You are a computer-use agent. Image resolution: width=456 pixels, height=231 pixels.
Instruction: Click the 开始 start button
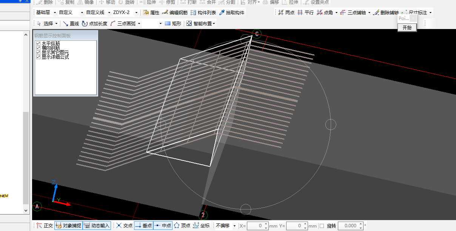407,28
